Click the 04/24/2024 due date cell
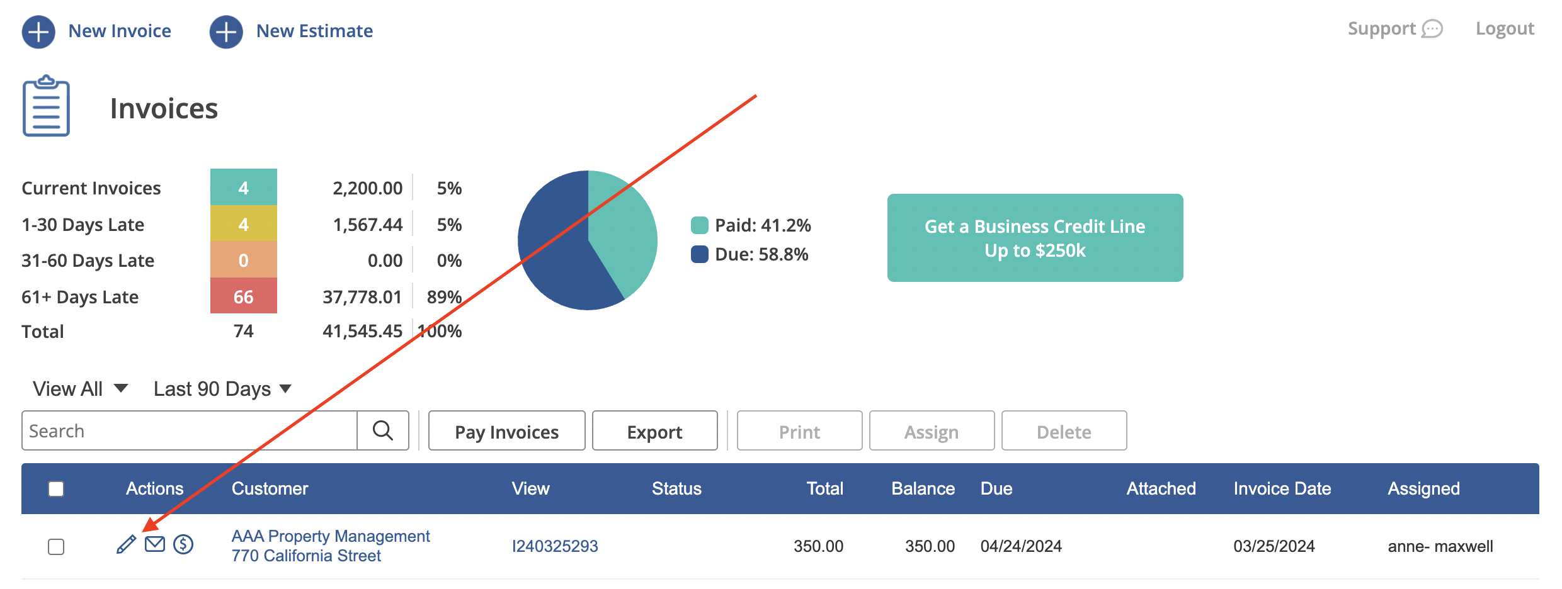 [1021, 546]
